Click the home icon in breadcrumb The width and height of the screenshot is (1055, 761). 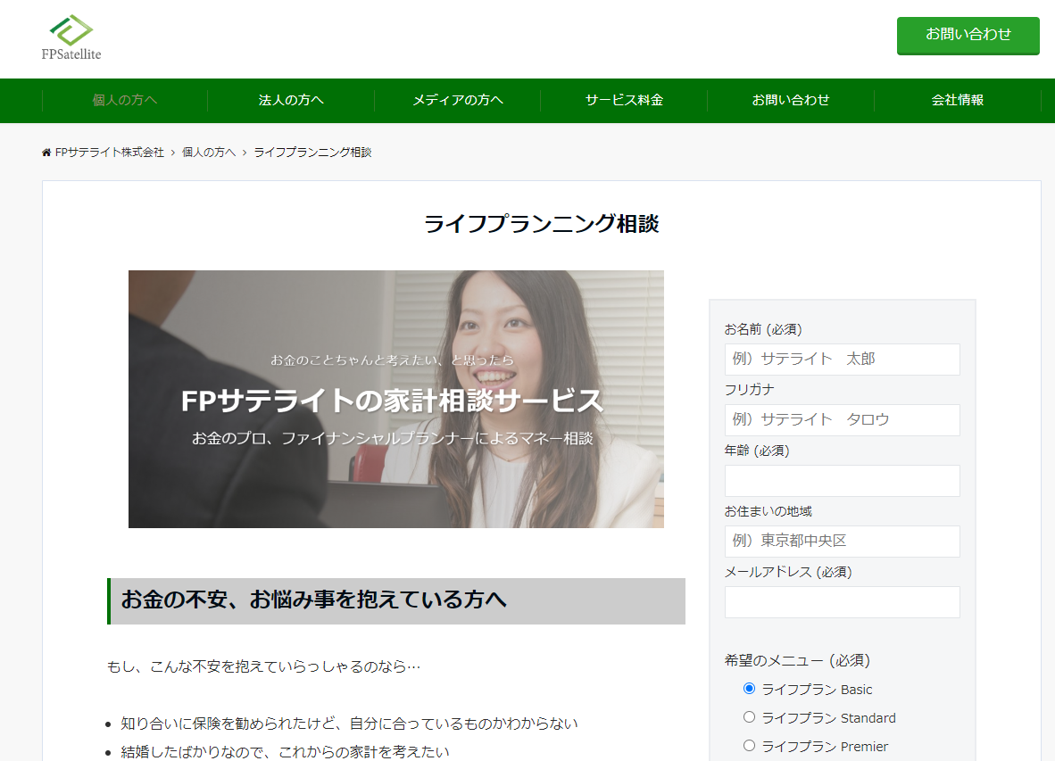coord(46,153)
